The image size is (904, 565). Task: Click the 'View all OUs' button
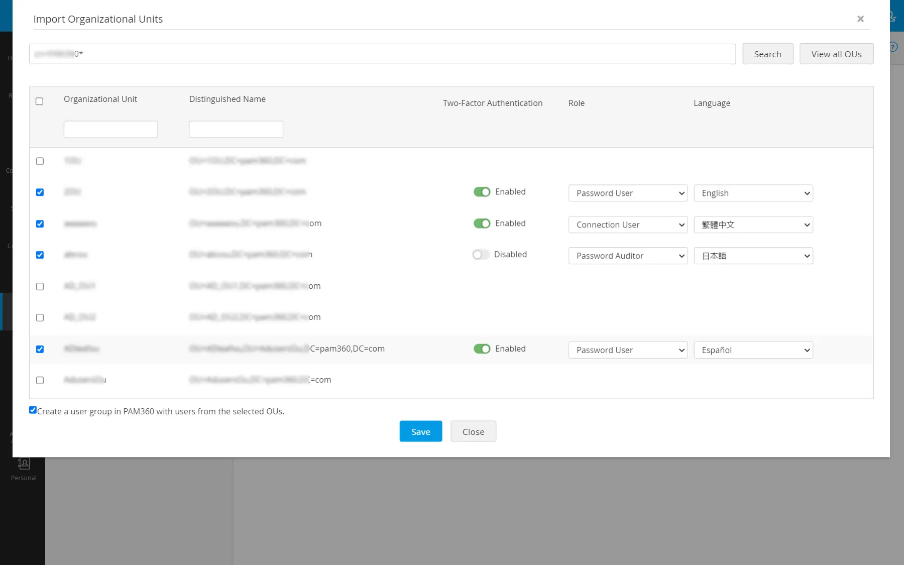(836, 54)
